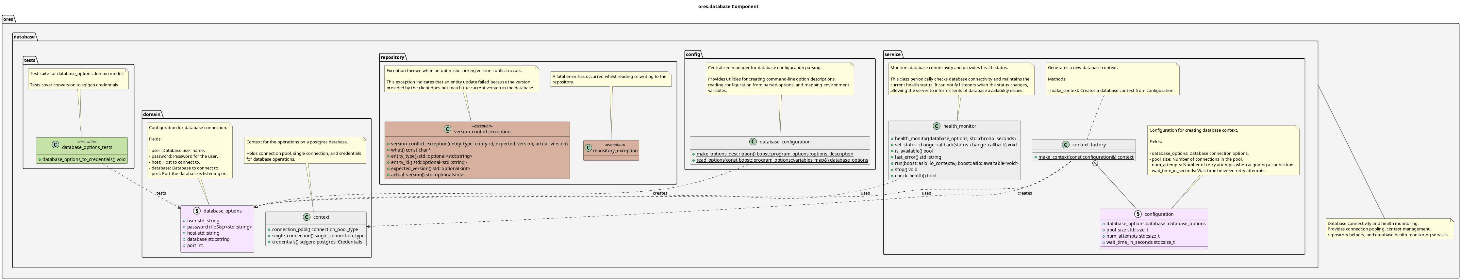This screenshot has height=280, width=1461.
Task: Click the underlined read_options method
Action: pyautogui.click(x=782, y=160)
